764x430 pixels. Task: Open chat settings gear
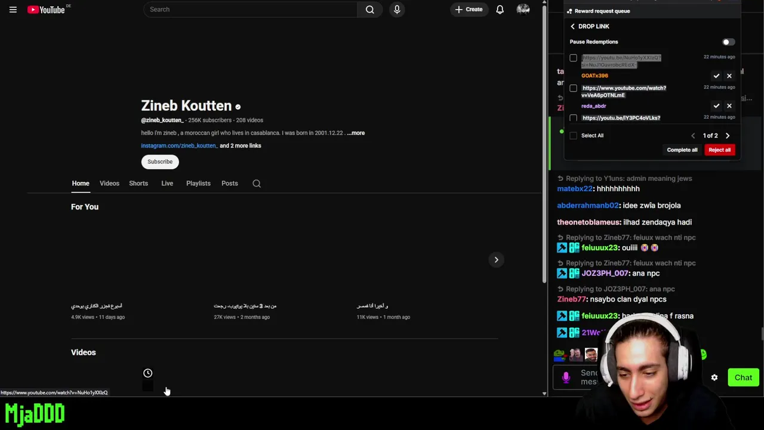[x=714, y=377]
